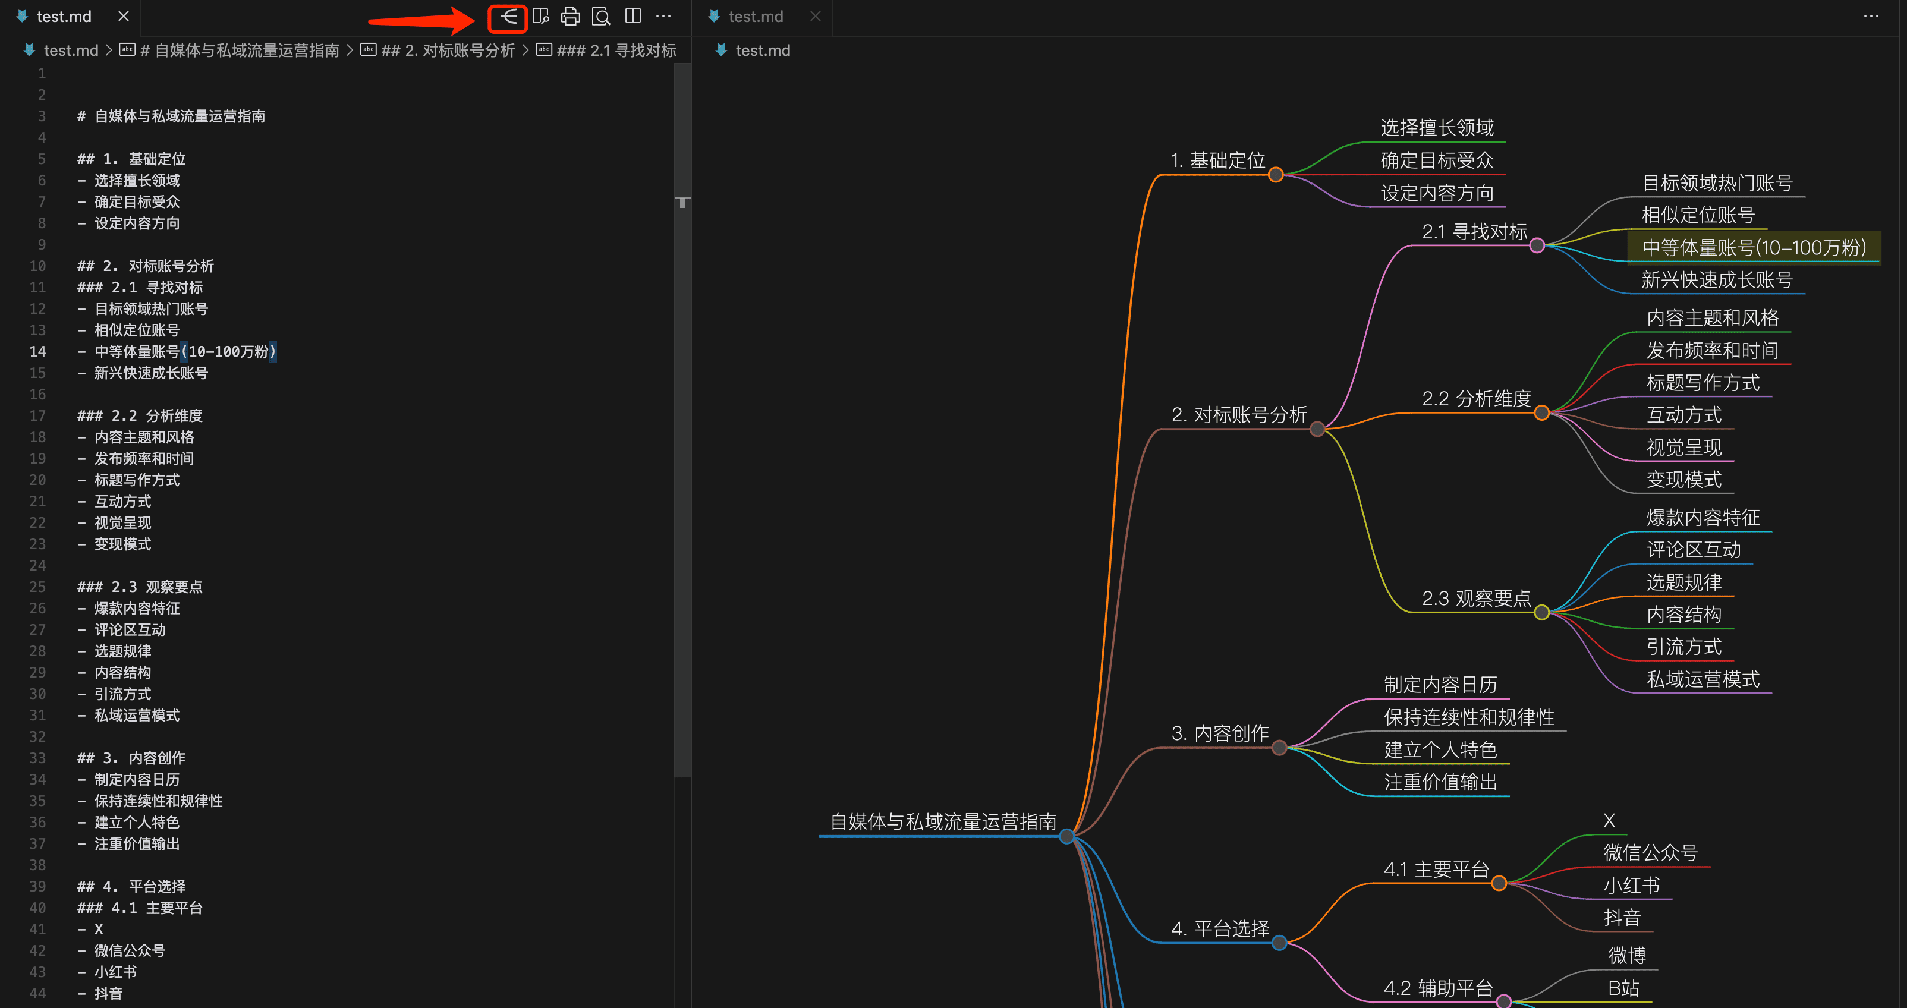Viewport: 1907px width, 1008px height.
Task: Click mindmap leaf 'B站'
Action: click(1623, 988)
